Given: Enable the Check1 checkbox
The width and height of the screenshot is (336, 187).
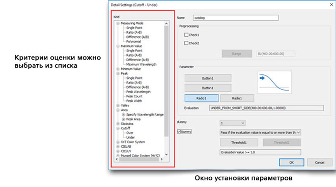Looking at the screenshot, I should [x=186, y=35].
